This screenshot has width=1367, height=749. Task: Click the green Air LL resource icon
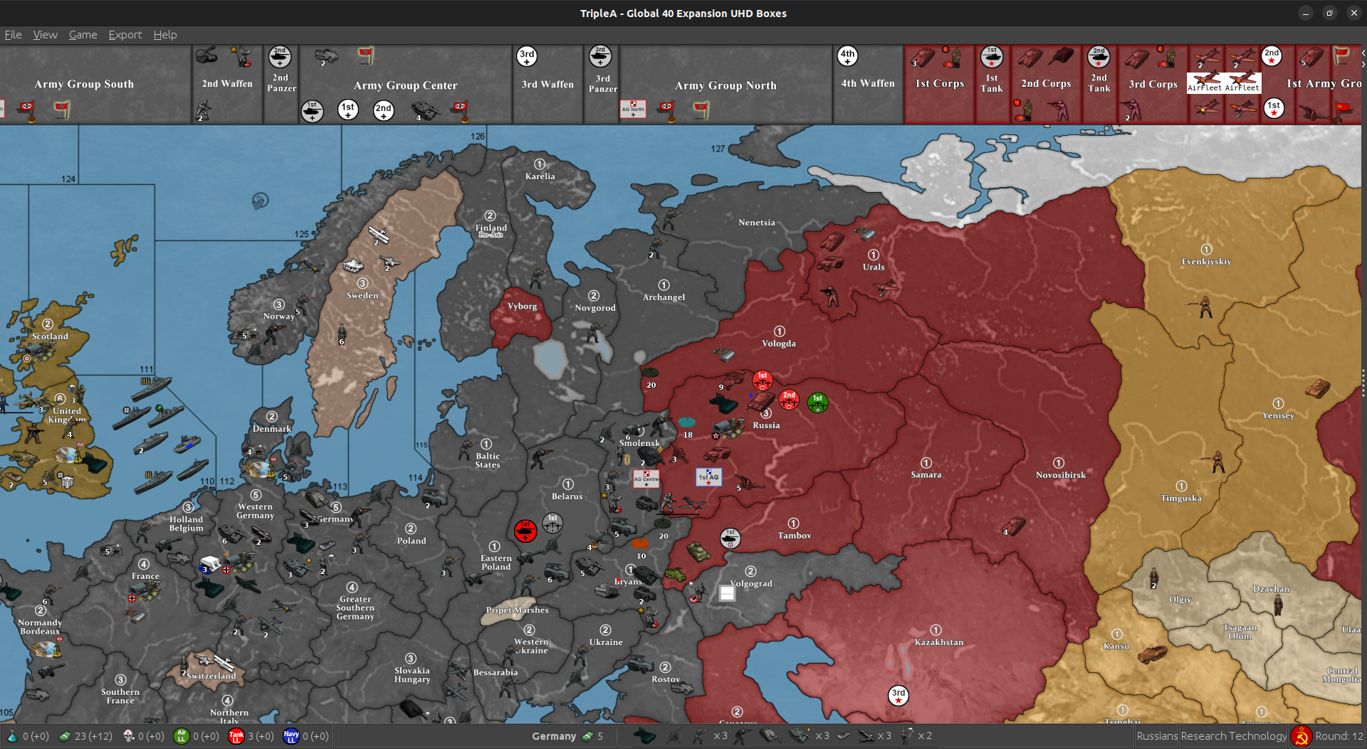182,736
